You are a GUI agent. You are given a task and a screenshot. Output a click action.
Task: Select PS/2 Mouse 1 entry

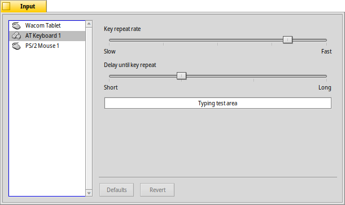coord(47,46)
